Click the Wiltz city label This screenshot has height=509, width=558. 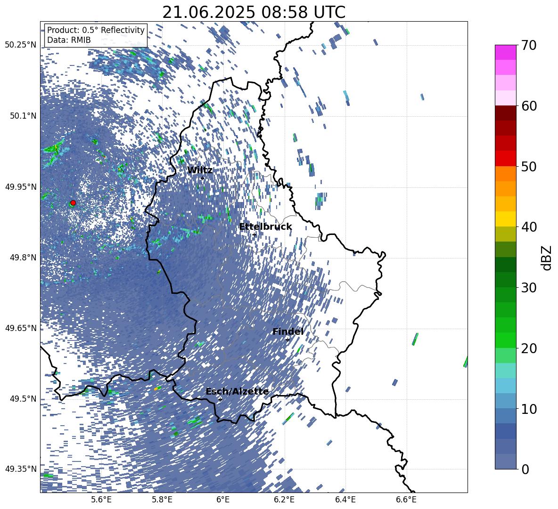tap(200, 170)
